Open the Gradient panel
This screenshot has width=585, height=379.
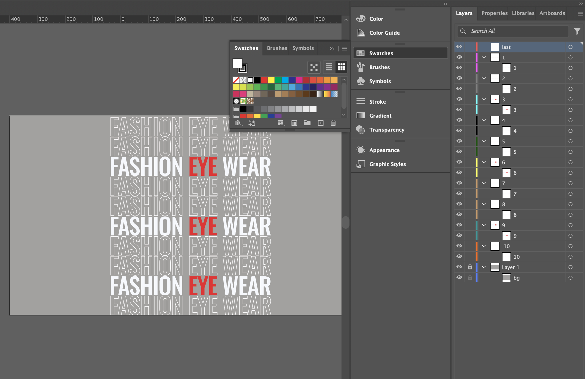(x=380, y=116)
